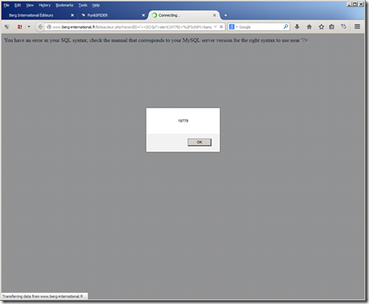Screen dimensions: 369x304
Task: Click the red NoScript toolbar icon
Action: tap(19, 26)
